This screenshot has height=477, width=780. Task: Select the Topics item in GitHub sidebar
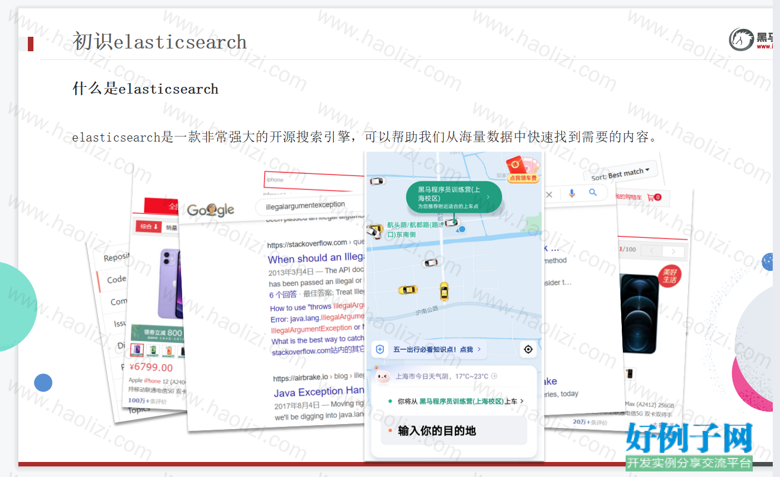[139, 410]
